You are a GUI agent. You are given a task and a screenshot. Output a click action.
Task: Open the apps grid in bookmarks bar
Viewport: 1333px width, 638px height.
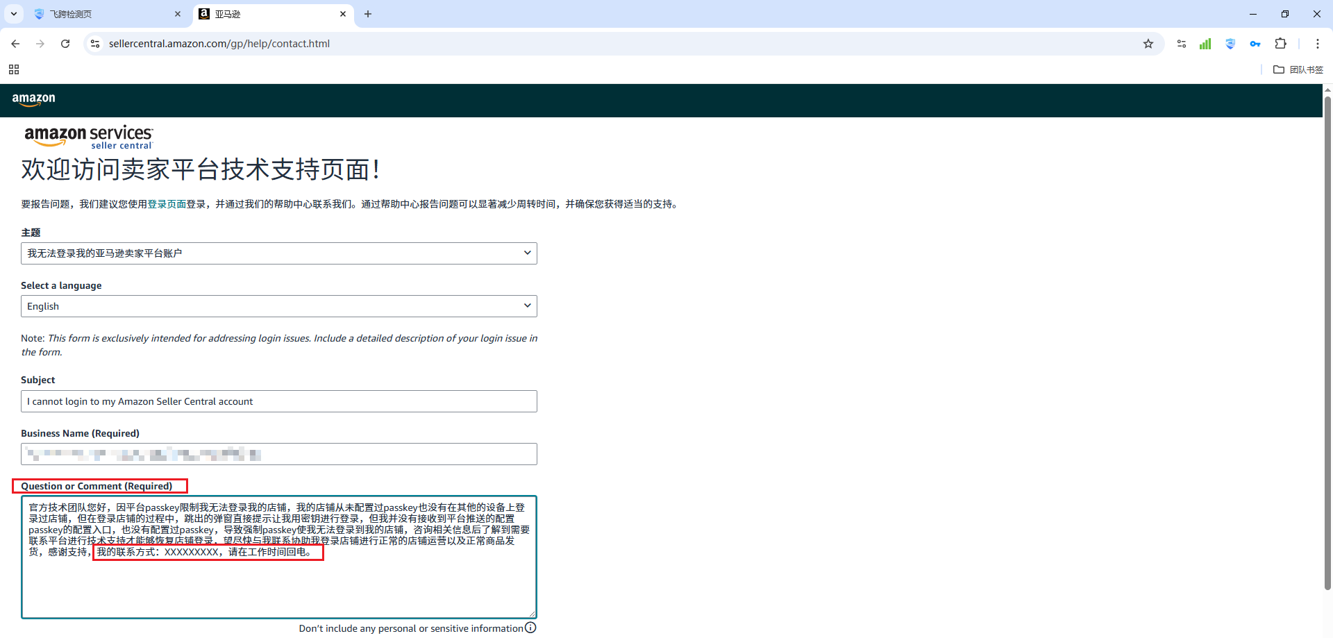[14, 69]
